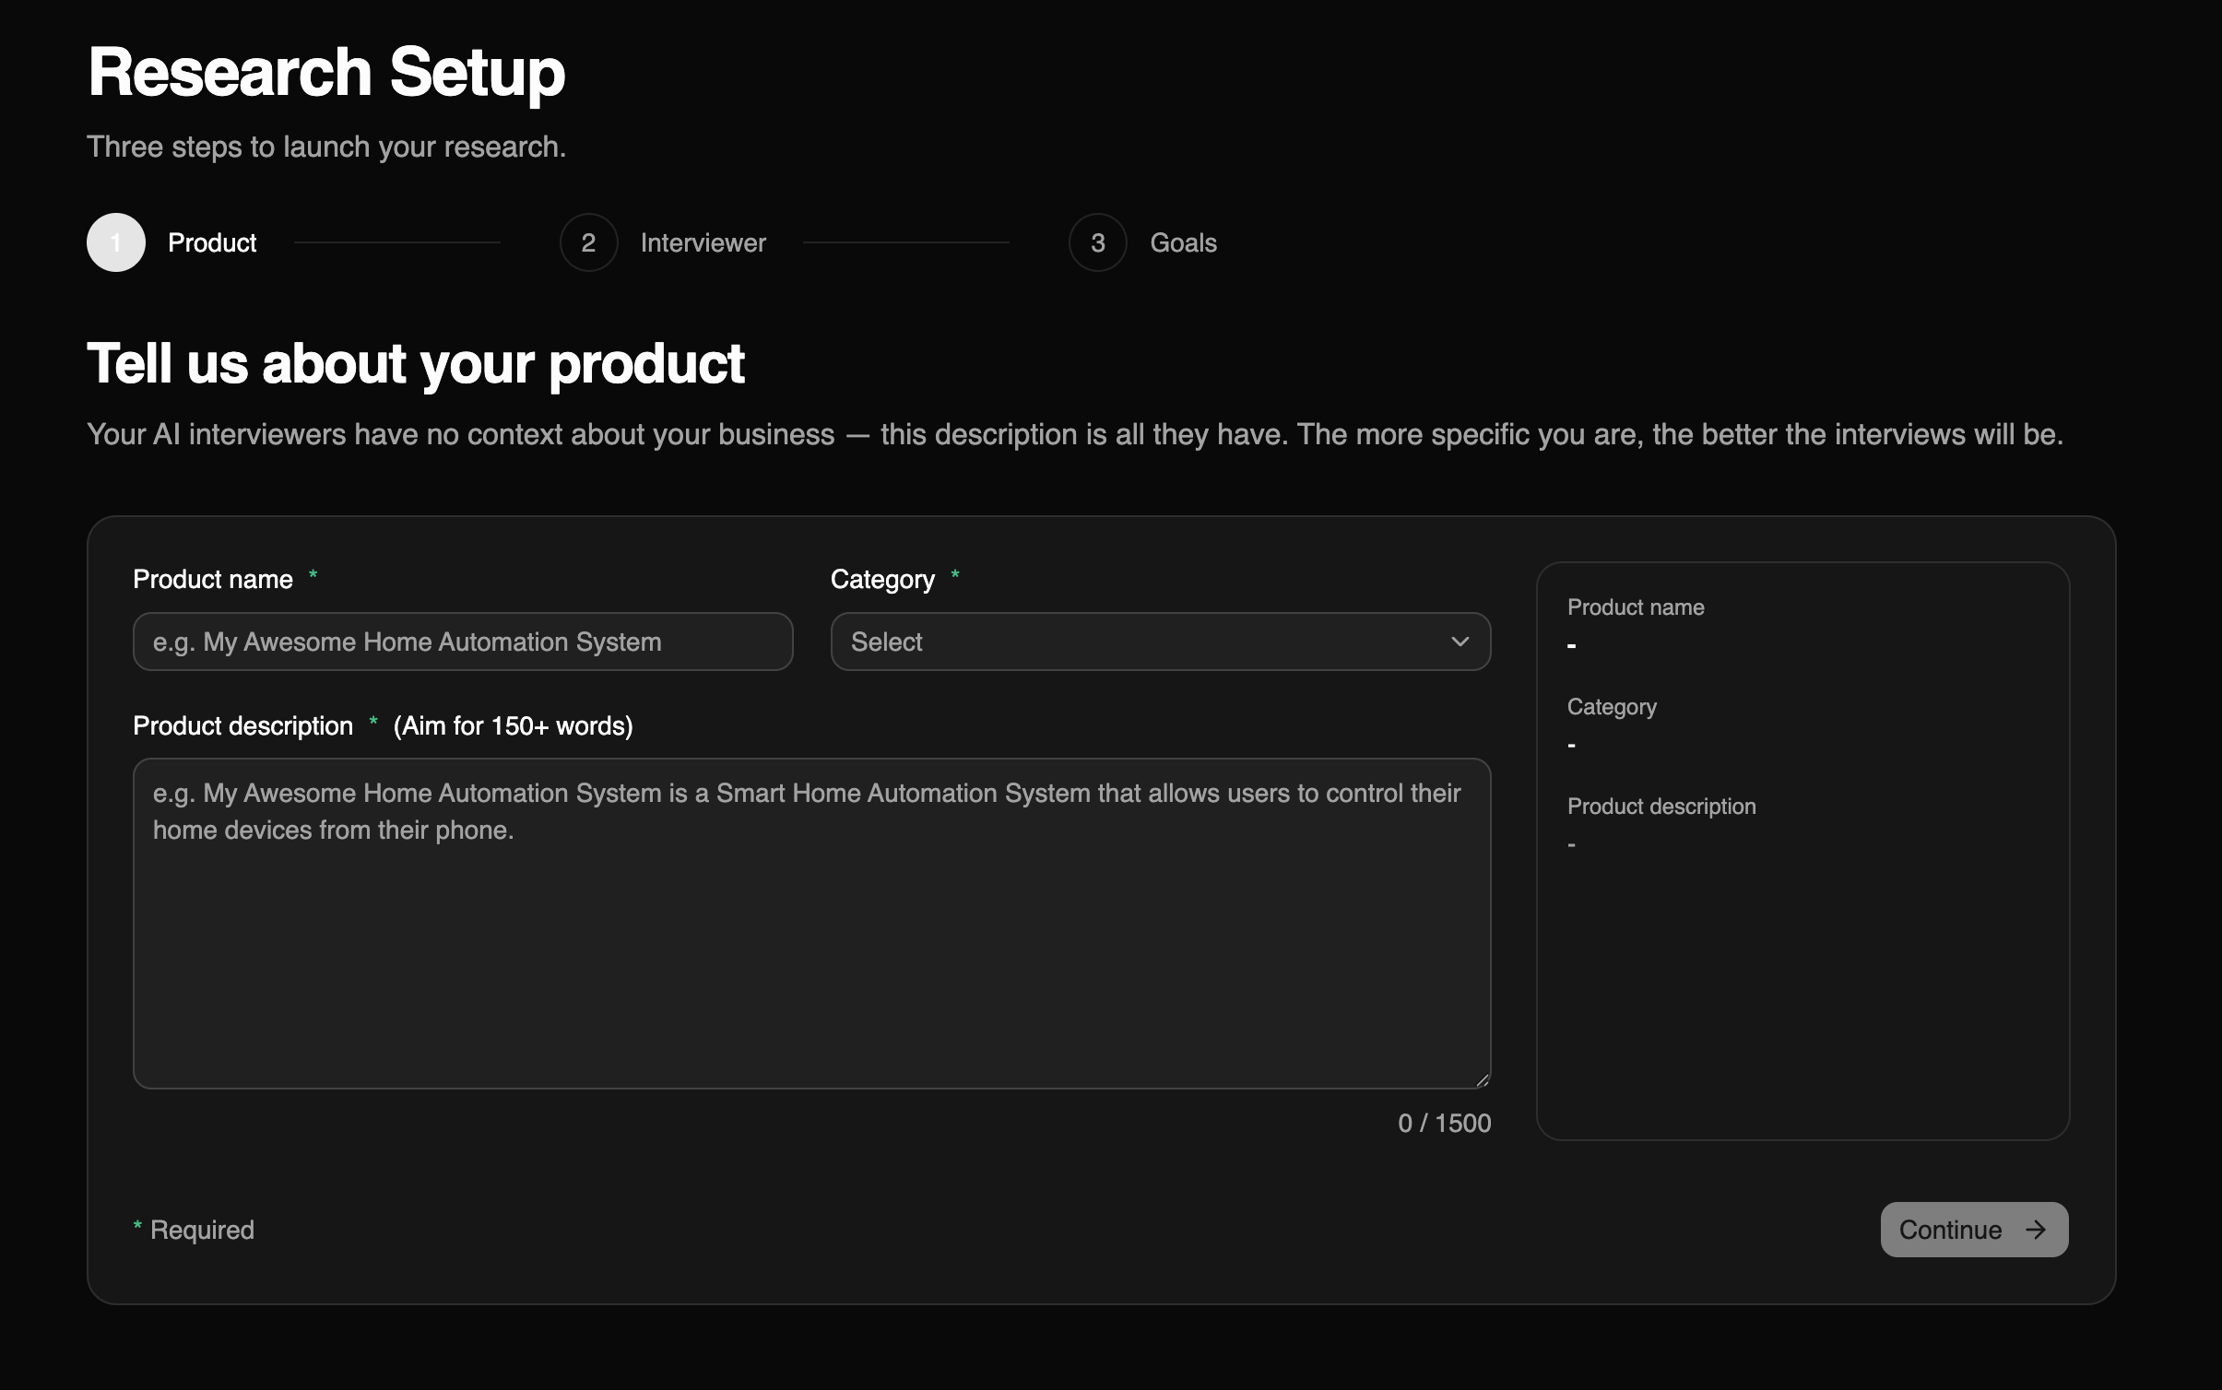The height and width of the screenshot is (1390, 2222).
Task: Select the Goals step label
Action: click(1184, 242)
